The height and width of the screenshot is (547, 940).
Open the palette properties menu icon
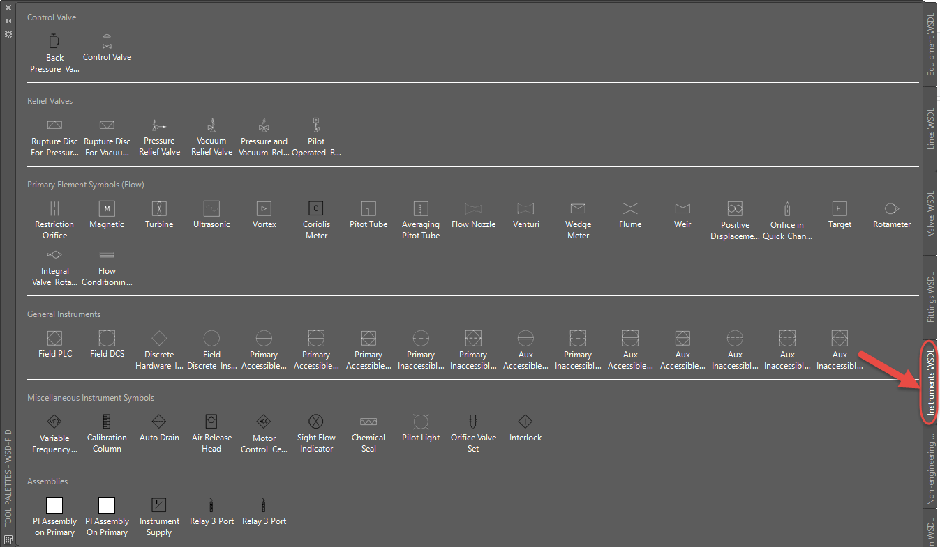8,33
